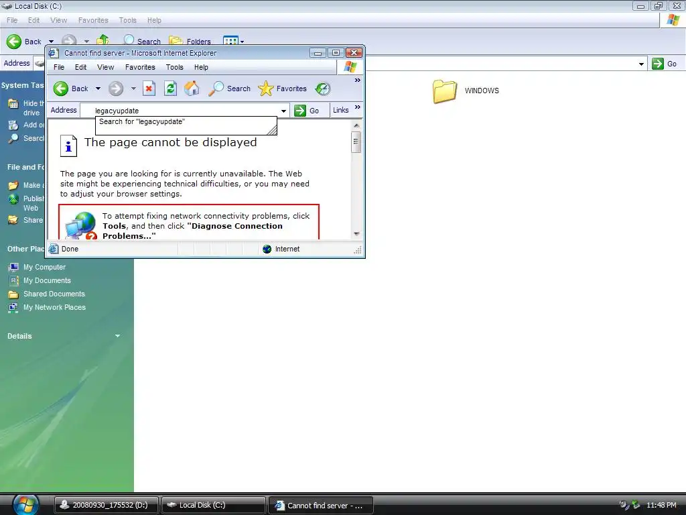
Task: Click the Back button in Local Disk window
Action: (24, 42)
